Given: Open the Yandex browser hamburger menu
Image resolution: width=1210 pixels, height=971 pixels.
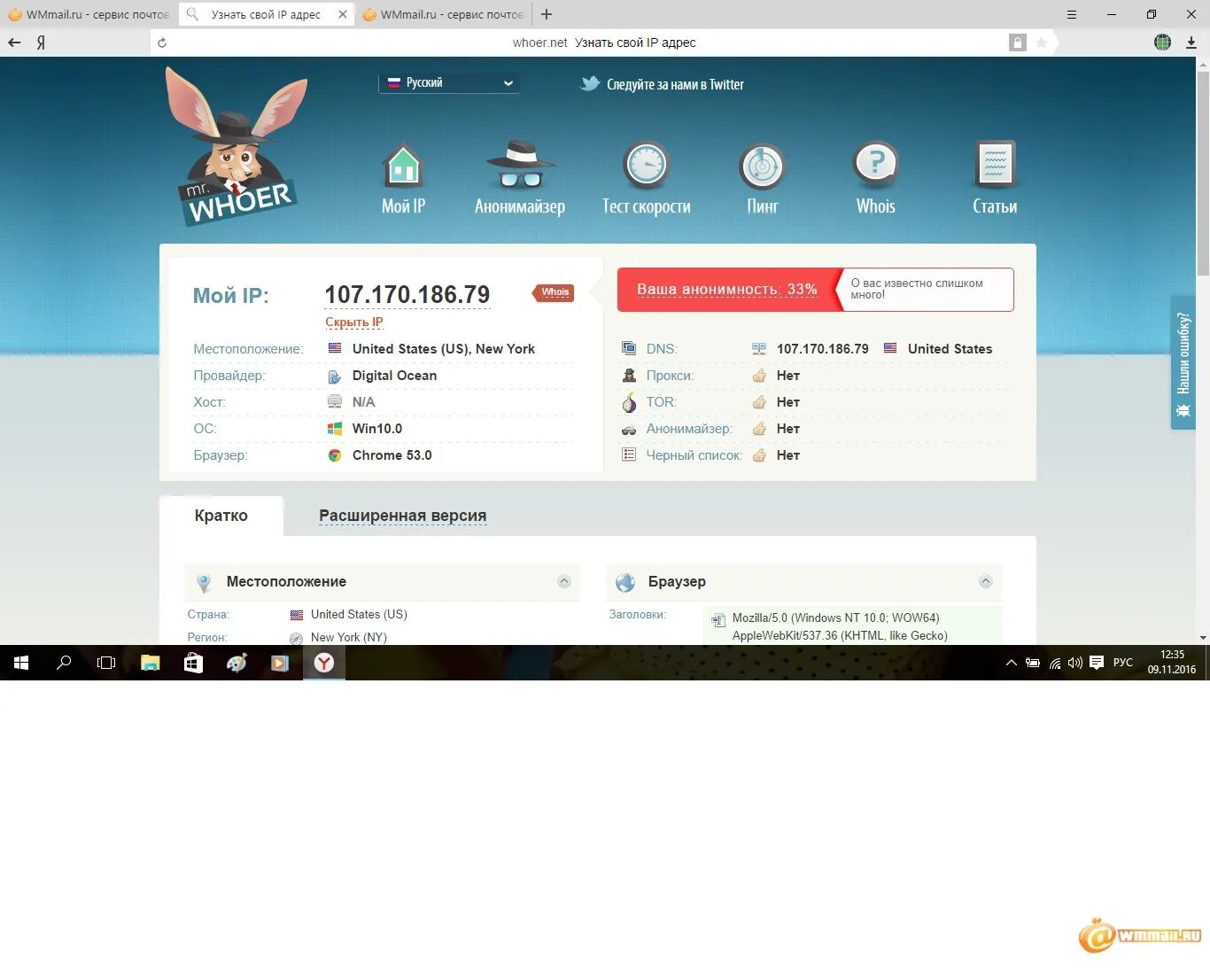Looking at the screenshot, I should [1072, 14].
